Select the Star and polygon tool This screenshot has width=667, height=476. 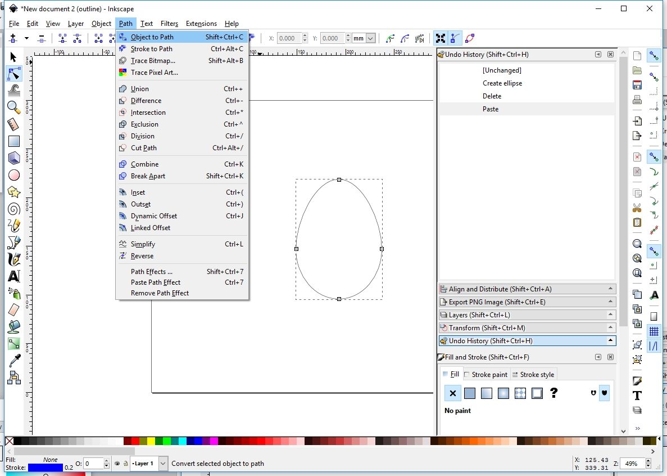[13, 192]
